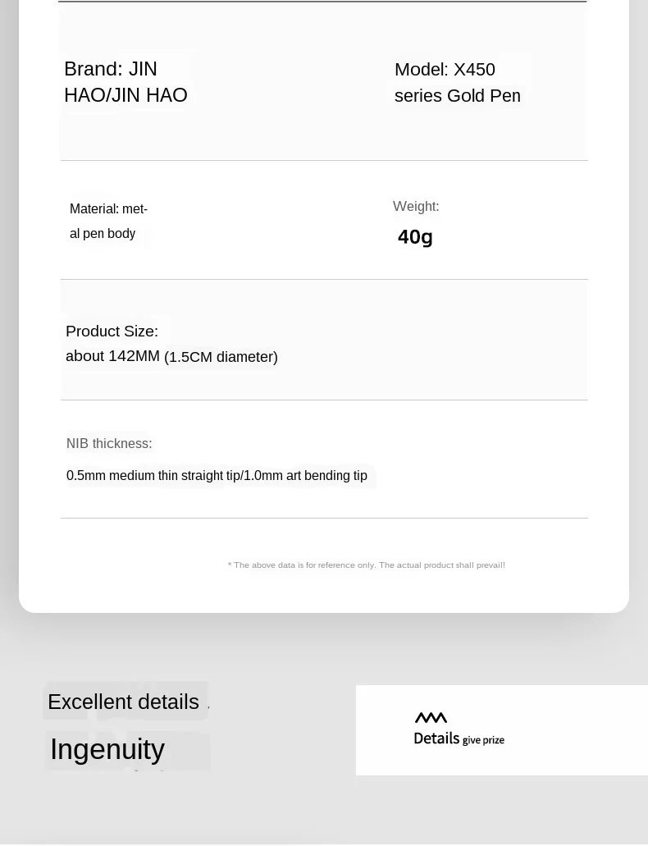Select the Material: metal pen body label
The height and width of the screenshot is (846, 648).
coord(108,222)
